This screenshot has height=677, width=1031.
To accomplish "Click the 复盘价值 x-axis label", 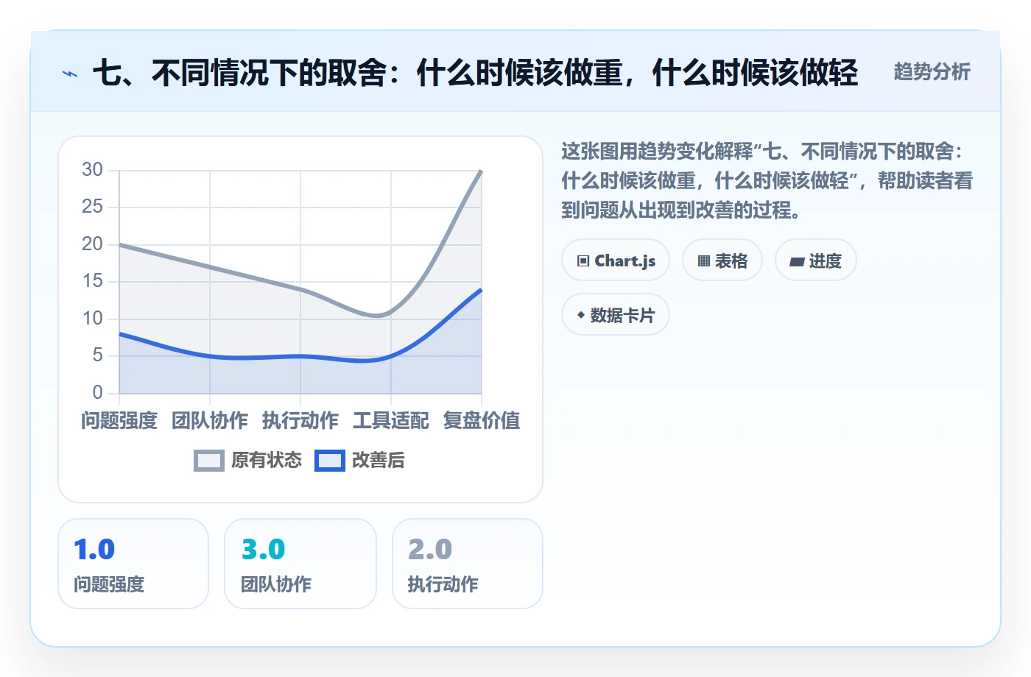I will click(x=482, y=421).
